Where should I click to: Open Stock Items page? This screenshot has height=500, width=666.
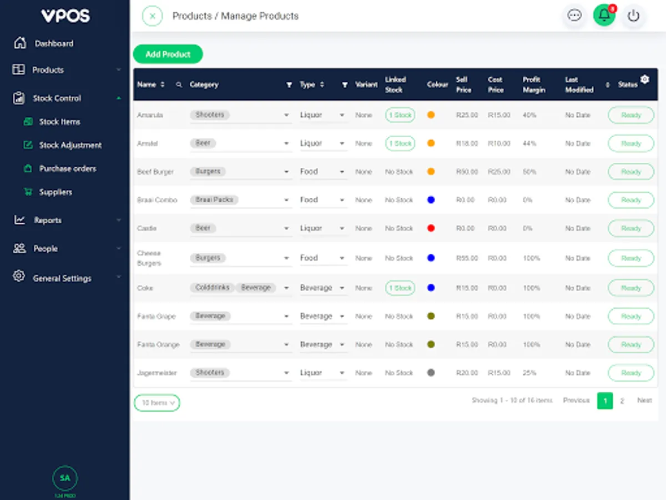pyautogui.click(x=59, y=122)
